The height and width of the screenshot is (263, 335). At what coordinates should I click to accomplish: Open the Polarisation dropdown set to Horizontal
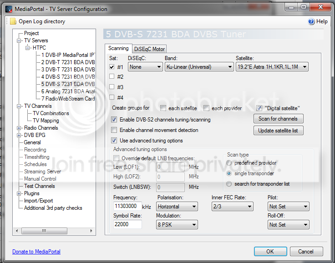[x=177, y=207]
